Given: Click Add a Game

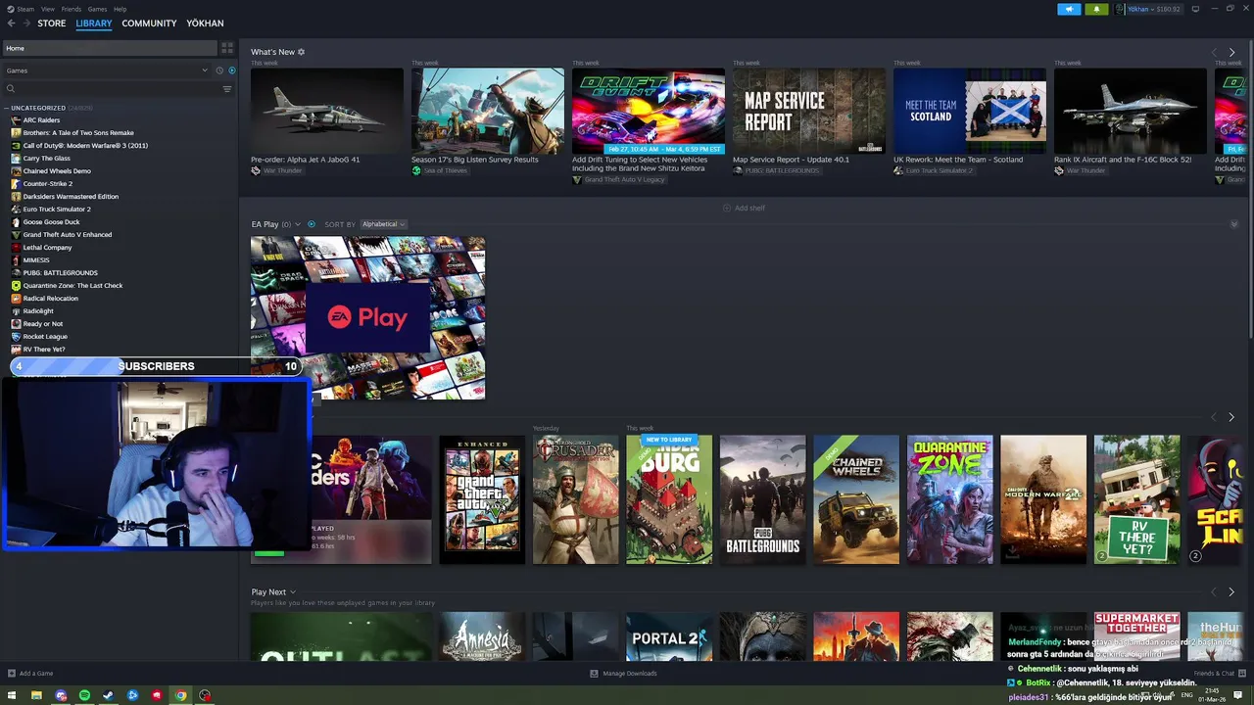Looking at the screenshot, I should [30, 674].
